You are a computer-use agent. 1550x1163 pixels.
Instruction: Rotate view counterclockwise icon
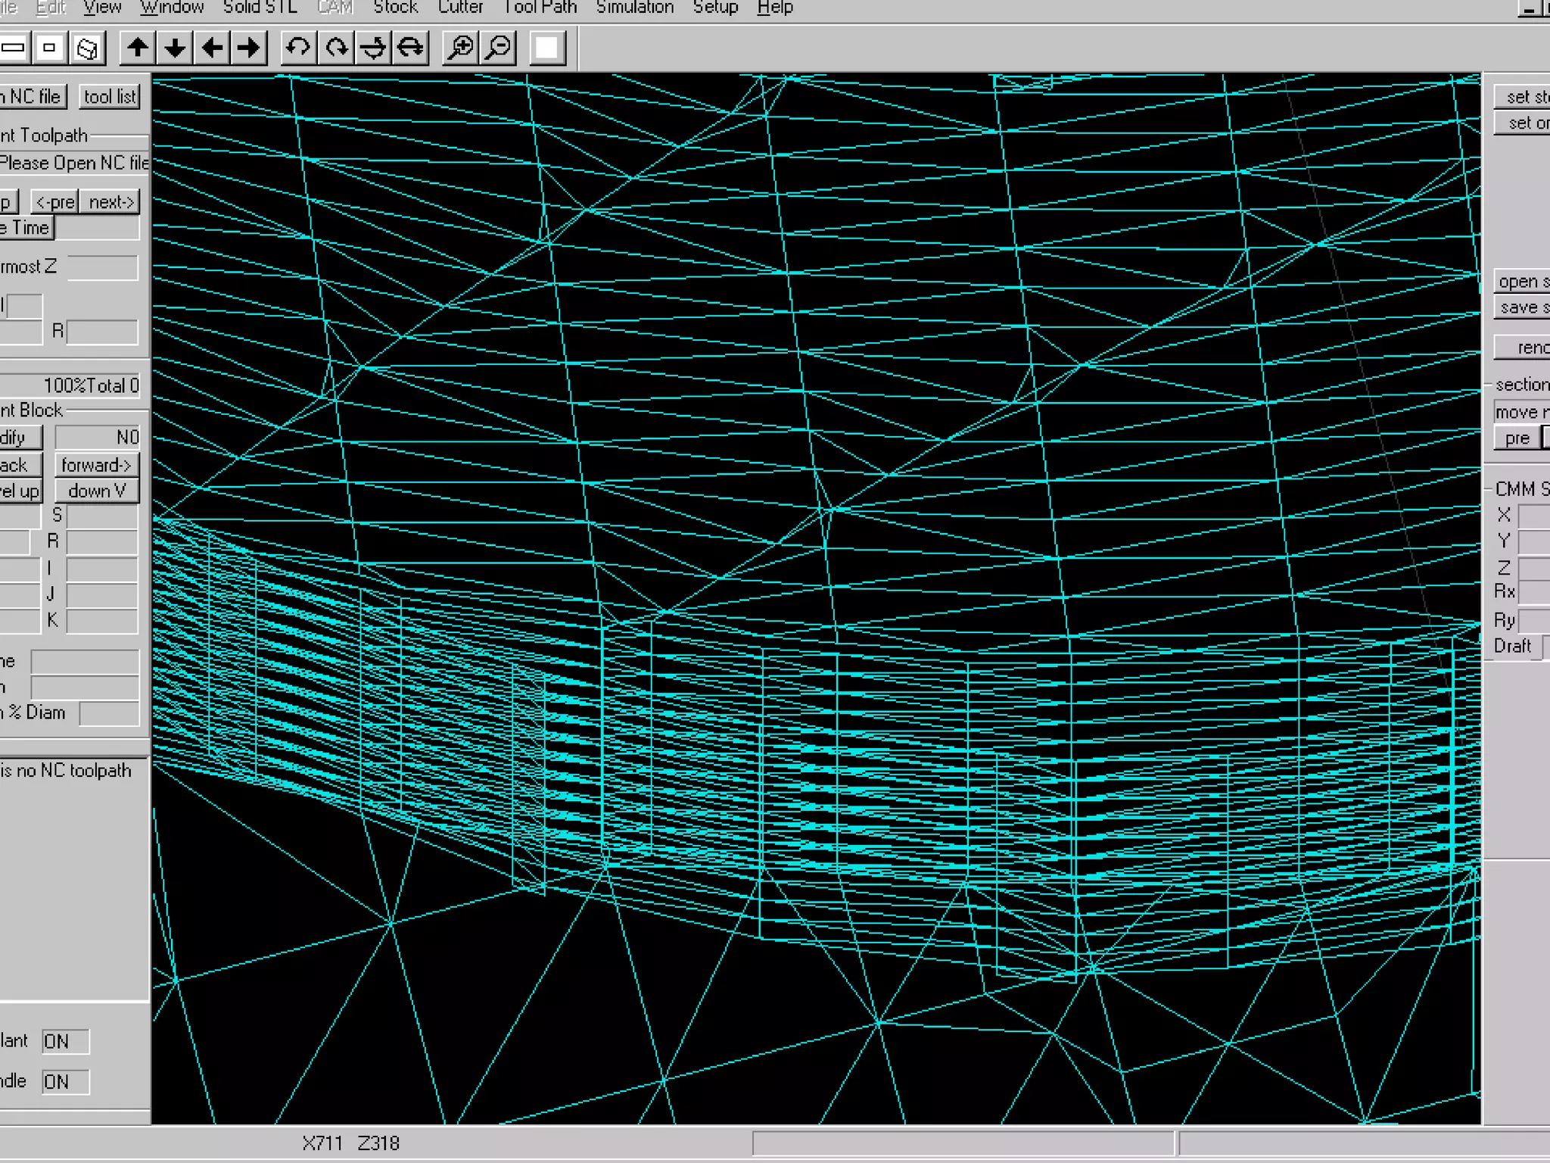coord(298,48)
